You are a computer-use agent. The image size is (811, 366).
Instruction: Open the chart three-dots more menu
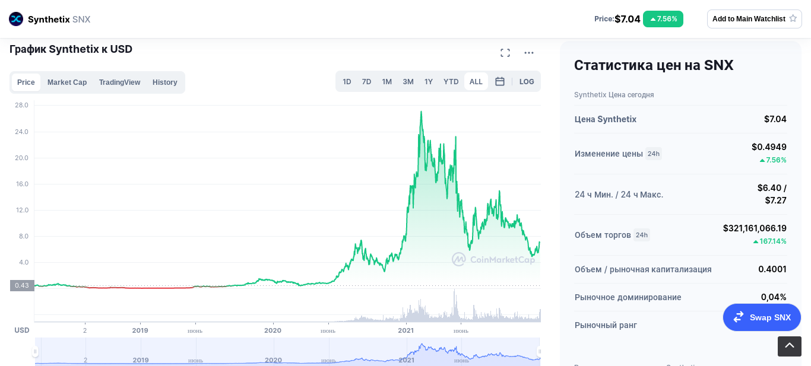(529, 53)
